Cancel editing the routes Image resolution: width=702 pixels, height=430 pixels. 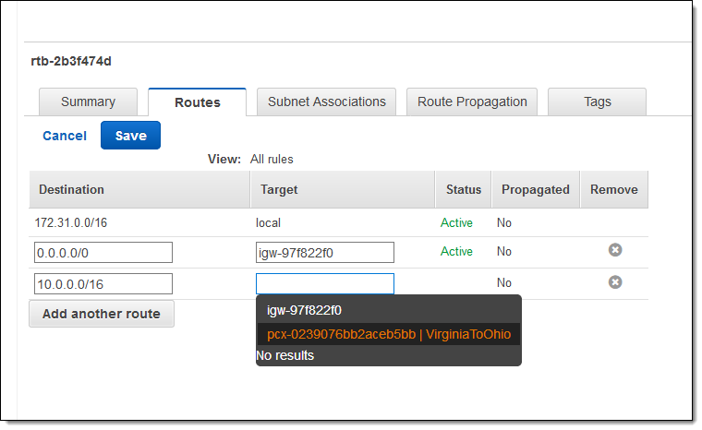point(65,136)
